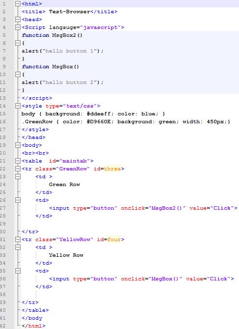
Task: Click the highlighted id value 'four'
Action: 114,240
